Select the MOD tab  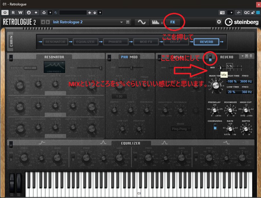(x=134, y=57)
